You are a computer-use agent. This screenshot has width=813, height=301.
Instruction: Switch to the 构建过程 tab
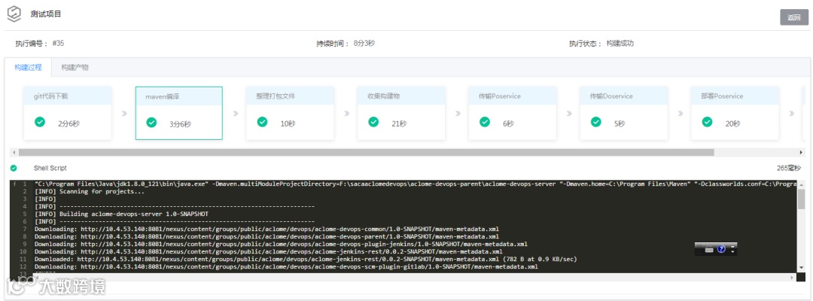[28, 68]
